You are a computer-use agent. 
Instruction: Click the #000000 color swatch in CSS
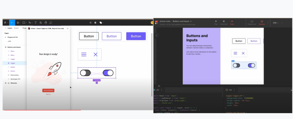tap(245, 98)
